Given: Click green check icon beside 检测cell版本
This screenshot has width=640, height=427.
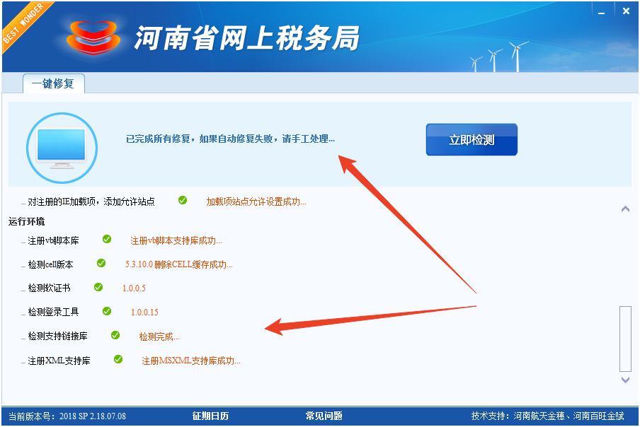Looking at the screenshot, I should pos(101,264).
